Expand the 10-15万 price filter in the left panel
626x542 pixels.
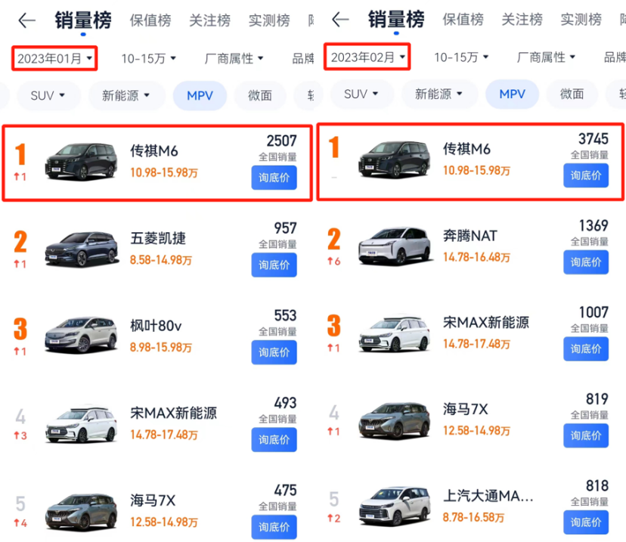pyautogui.click(x=148, y=58)
